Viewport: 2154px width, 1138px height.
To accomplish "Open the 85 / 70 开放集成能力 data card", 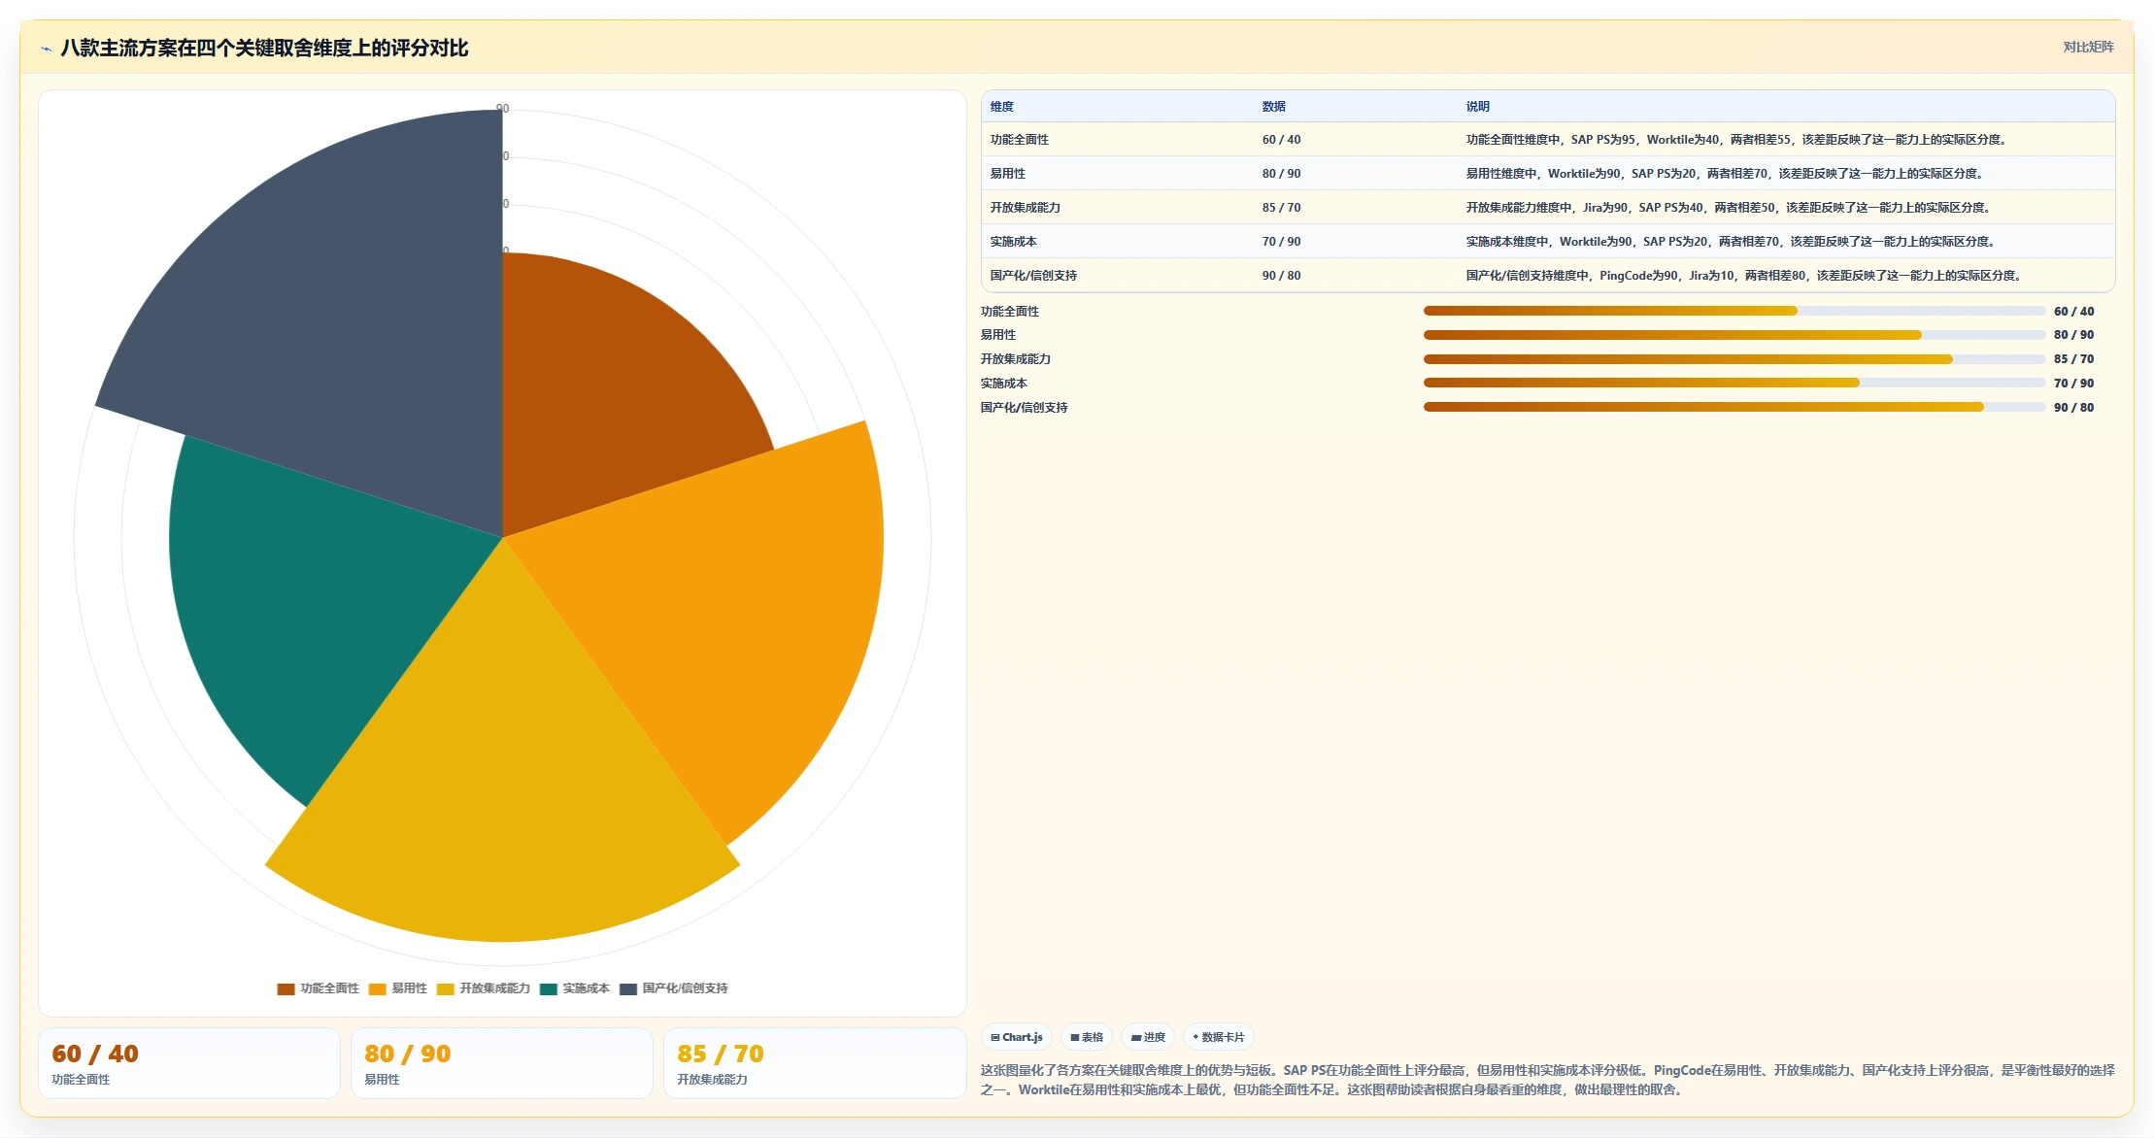I will click(x=815, y=1063).
